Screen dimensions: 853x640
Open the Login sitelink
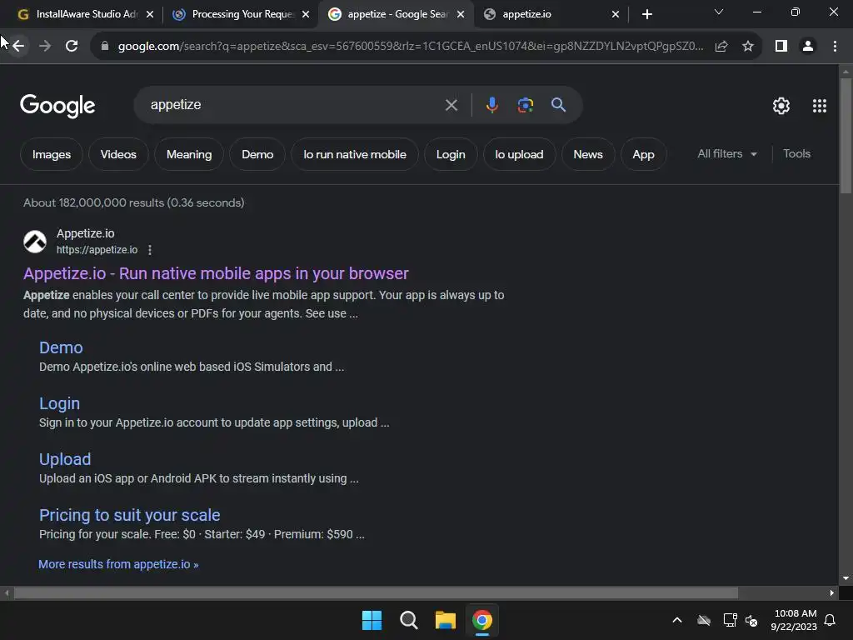tap(59, 404)
